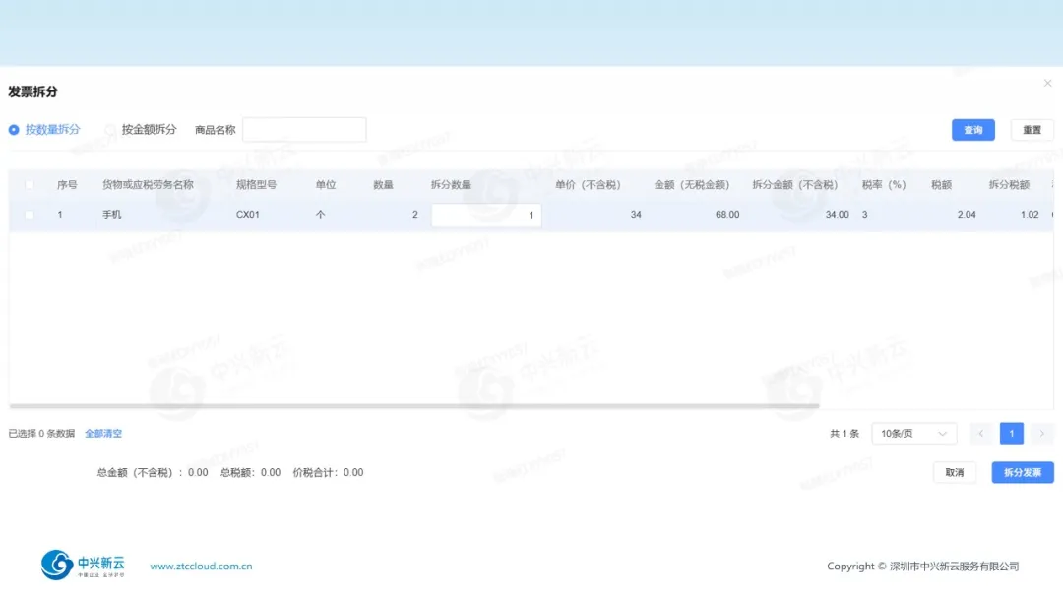
Task: Go to next page arrow
Action: [x=1042, y=433]
